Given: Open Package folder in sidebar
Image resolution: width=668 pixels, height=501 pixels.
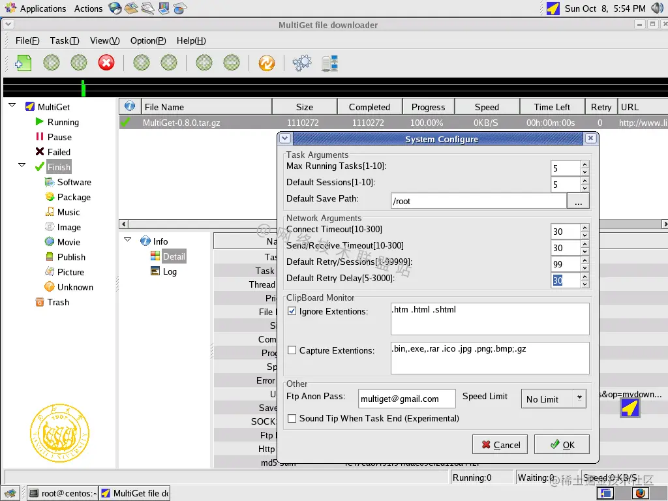Looking at the screenshot, I should [74, 197].
